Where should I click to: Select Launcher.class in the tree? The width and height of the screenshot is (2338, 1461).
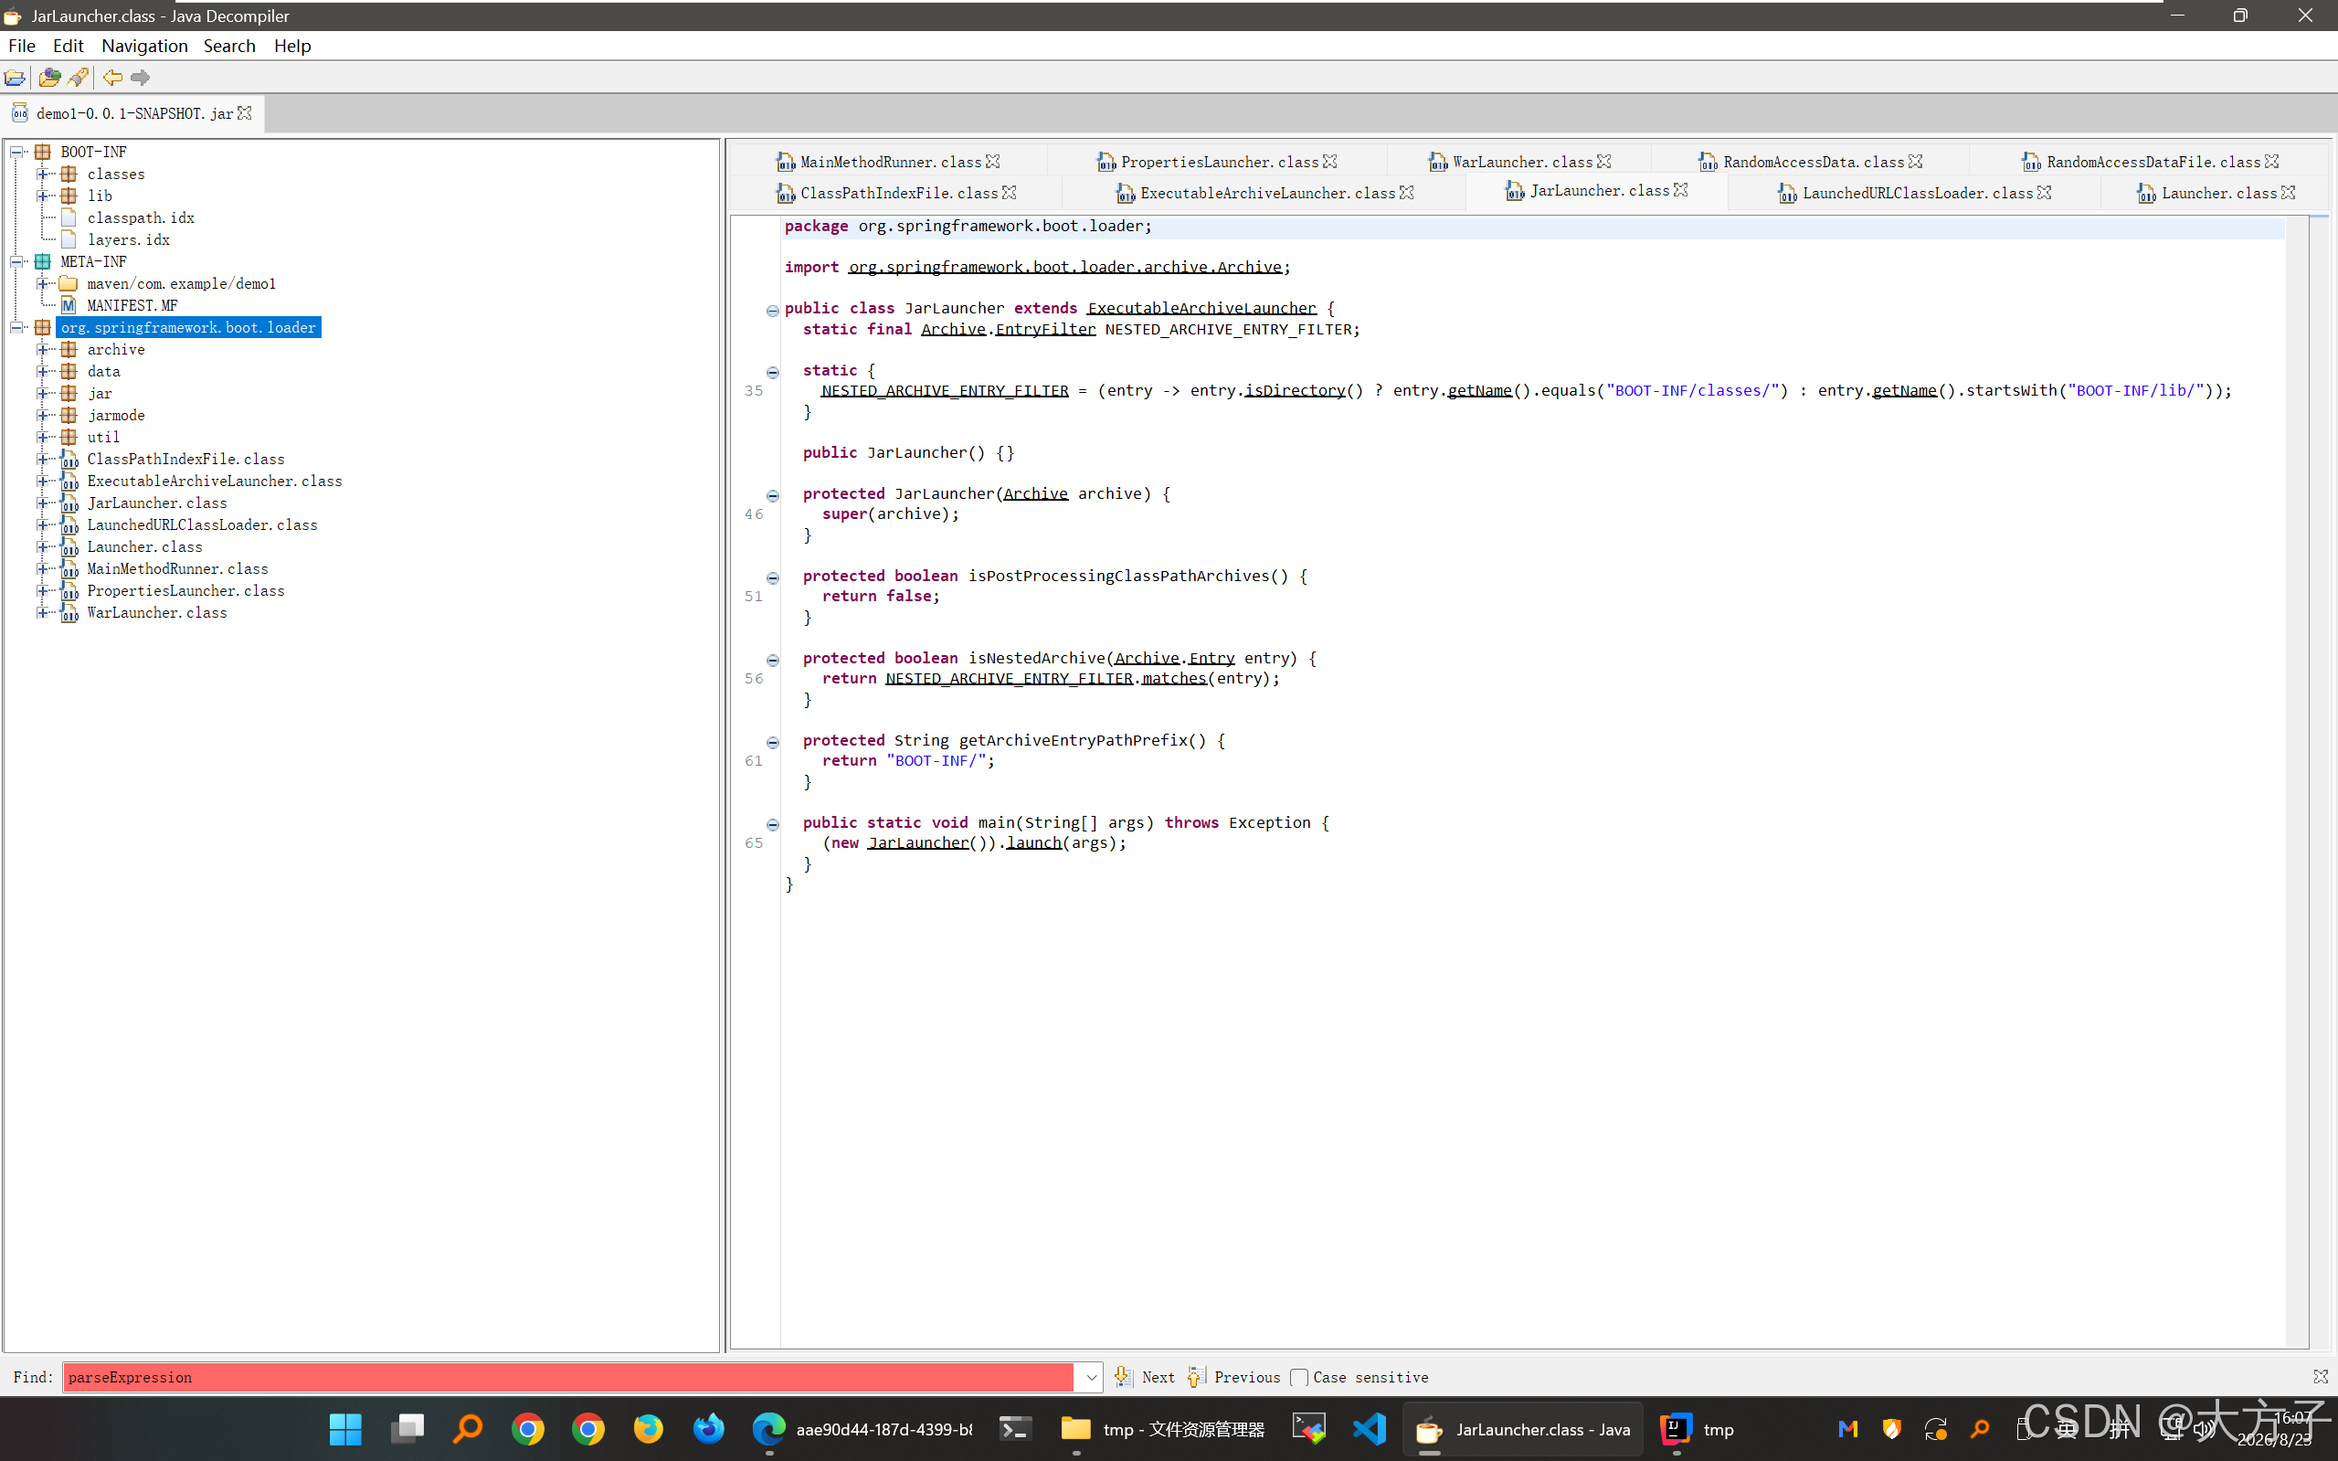coord(145,547)
